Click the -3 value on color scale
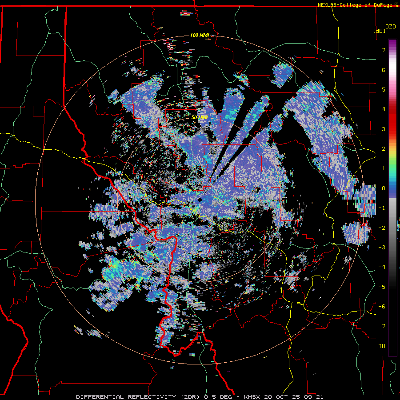The image size is (400, 400). pyautogui.click(x=382, y=248)
